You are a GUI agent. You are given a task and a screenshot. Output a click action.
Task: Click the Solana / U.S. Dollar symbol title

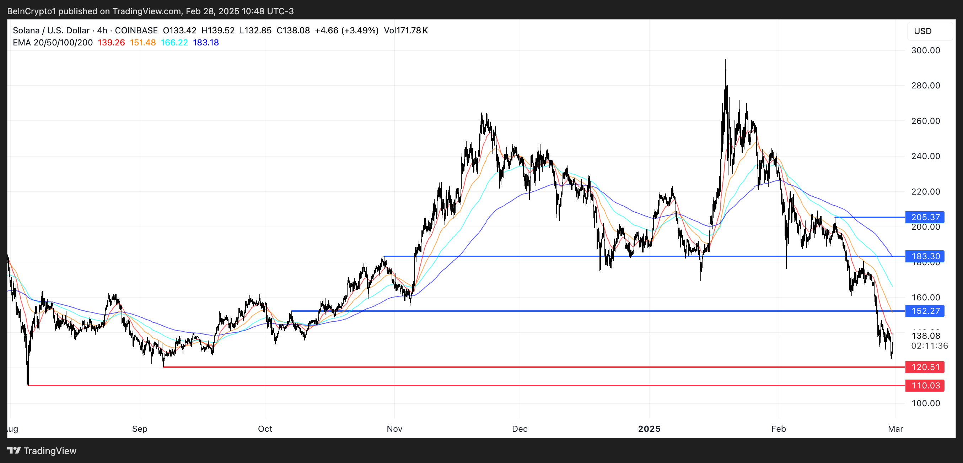pos(51,31)
